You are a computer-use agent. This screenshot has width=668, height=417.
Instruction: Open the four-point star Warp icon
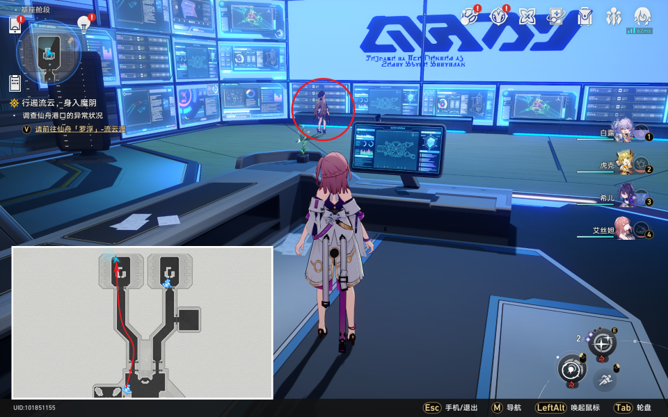[x=527, y=17]
